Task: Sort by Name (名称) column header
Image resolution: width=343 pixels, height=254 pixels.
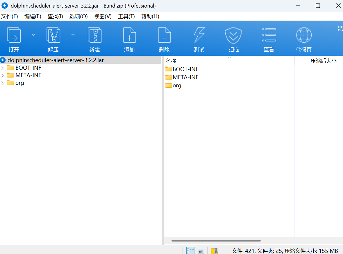Action: pos(171,61)
